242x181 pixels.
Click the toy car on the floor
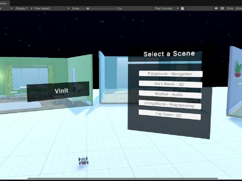[83, 160]
